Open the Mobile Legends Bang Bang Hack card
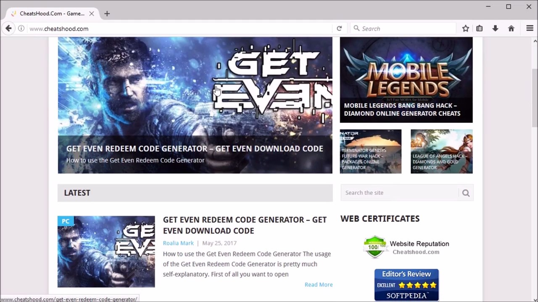 406,80
